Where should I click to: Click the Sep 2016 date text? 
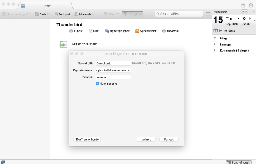pyautogui.click(x=232, y=24)
